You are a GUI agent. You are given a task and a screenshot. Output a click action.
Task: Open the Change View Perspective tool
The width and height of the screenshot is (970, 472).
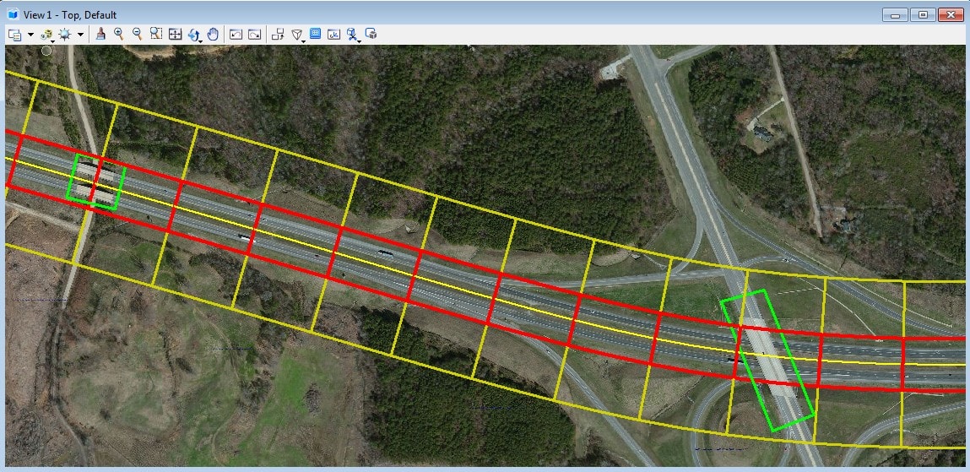click(297, 35)
